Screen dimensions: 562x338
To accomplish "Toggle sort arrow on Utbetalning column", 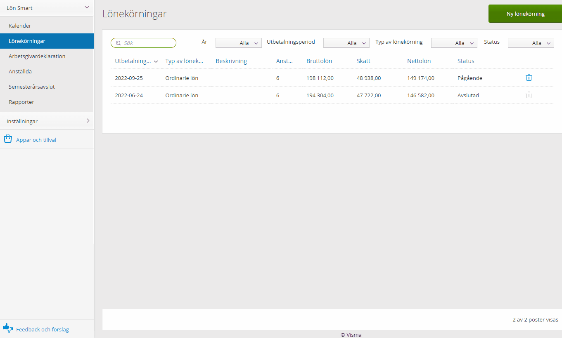I will click(156, 61).
